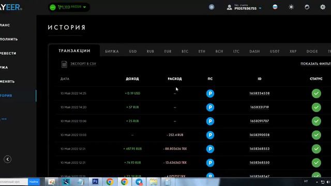The width and height of the screenshot is (331, 186).
Task: Open Telegram from the taskbar
Action: coord(139,181)
